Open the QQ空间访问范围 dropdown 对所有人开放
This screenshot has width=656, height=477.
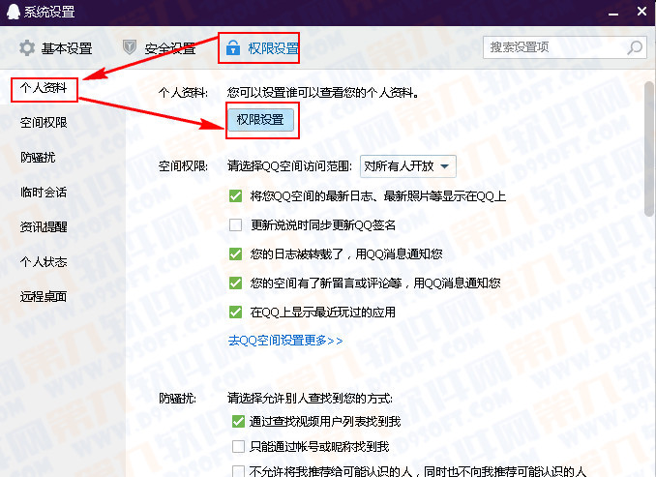tap(408, 166)
